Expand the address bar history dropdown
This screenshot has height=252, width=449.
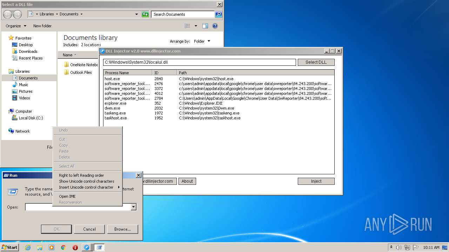point(136,14)
